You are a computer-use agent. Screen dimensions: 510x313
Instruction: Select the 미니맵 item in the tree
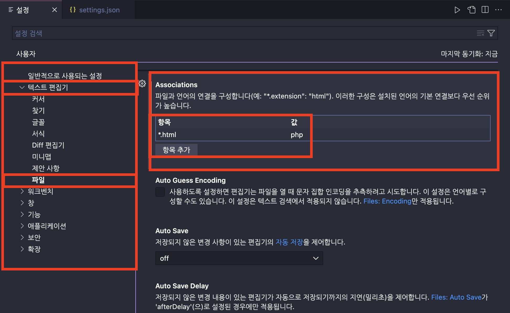[x=41, y=157]
